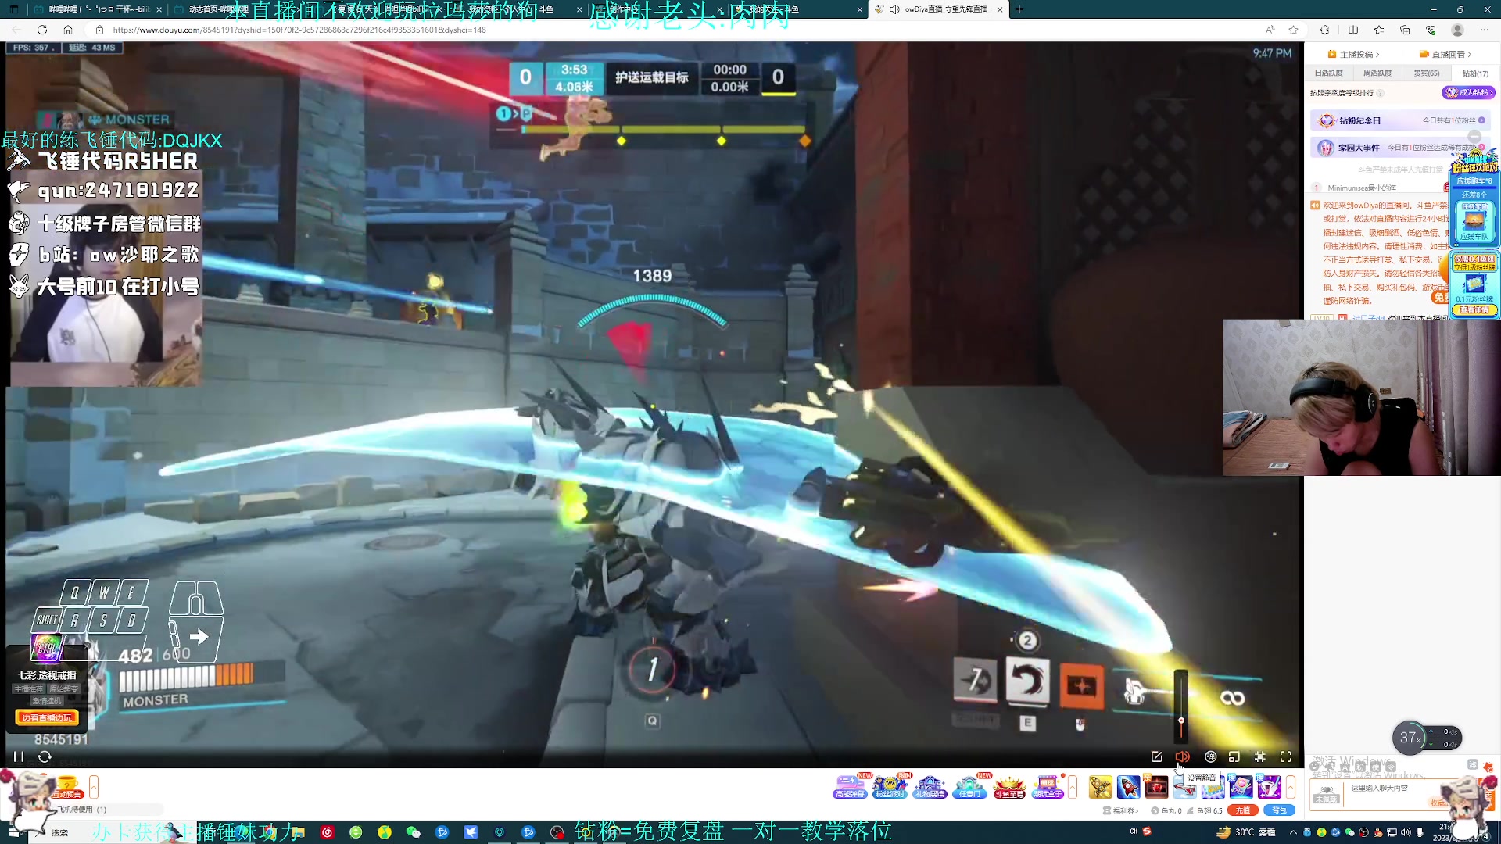The image size is (1501, 844).
Task: Open 高能弹幕 gift icon
Action: pyautogui.click(x=850, y=786)
